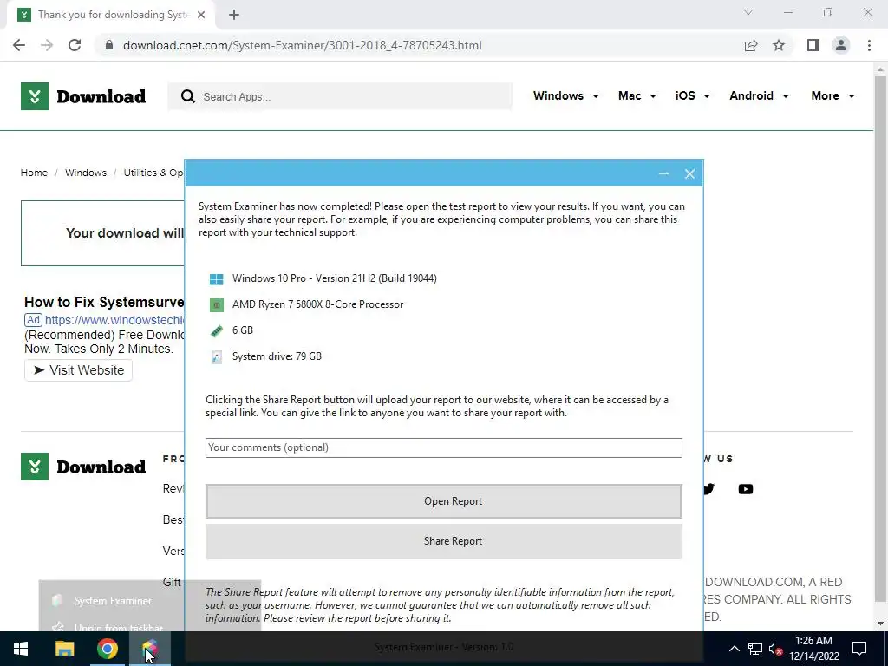888x666 pixels.
Task: Open the taskbar clock and date
Action: (x=813, y=649)
